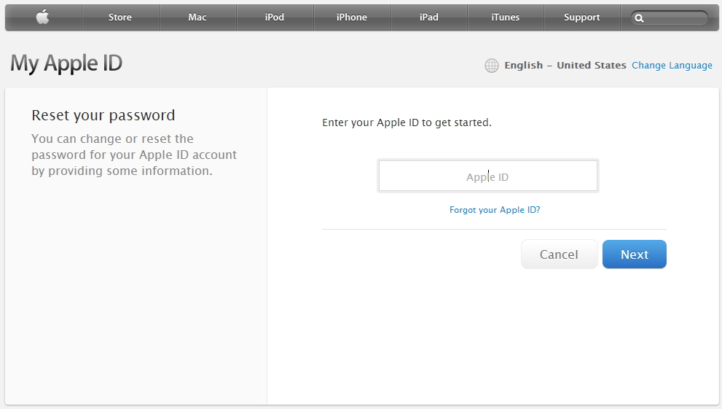This screenshot has height=409, width=722.
Task: Select iPad in the top navigation
Action: pyautogui.click(x=428, y=17)
